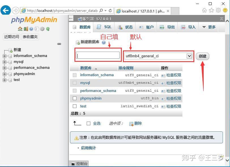
Task: Click the server icon beside 127.0.0.1
Action: (80, 19)
